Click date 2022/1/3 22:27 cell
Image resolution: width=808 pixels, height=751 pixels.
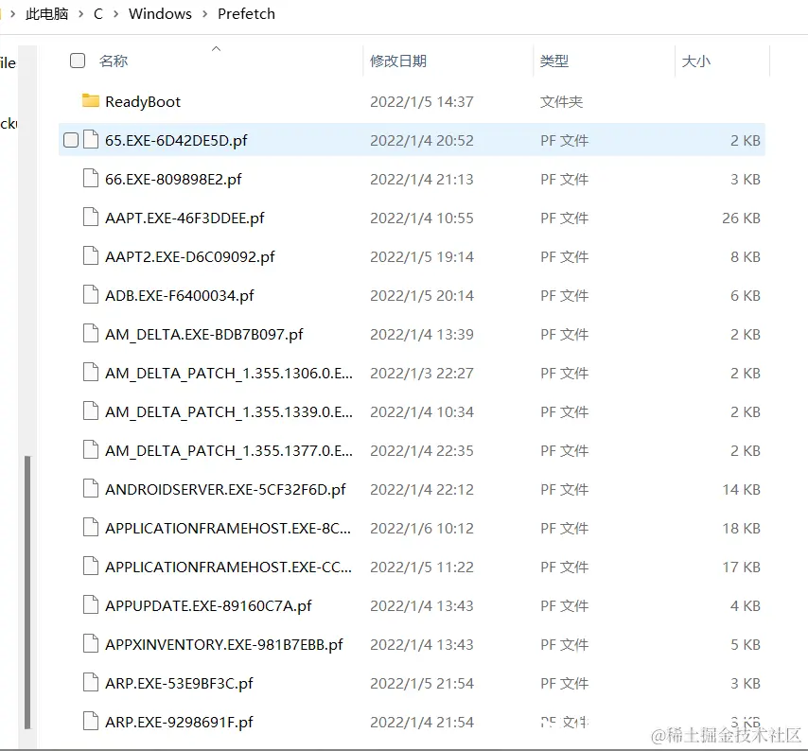click(x=422, y=373)
